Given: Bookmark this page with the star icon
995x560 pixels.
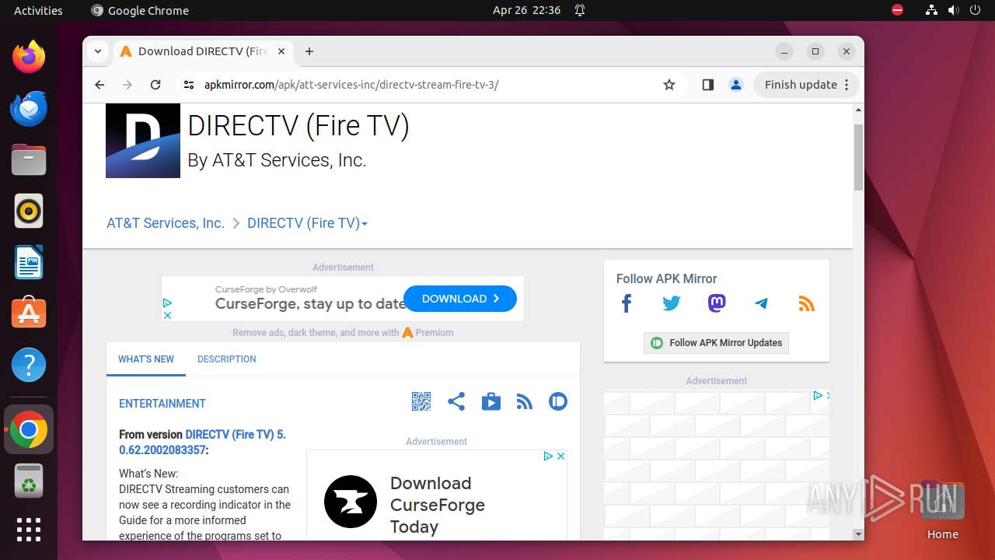Looking at the screenshot, I should [x=669, y=85].
